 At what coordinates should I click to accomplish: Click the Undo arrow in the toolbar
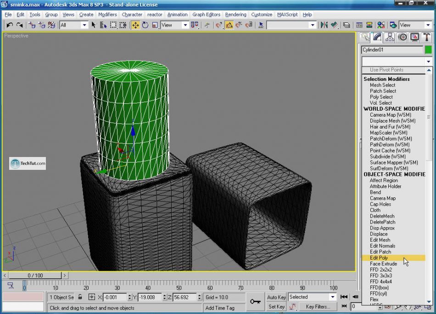click(x=10, y=25)
